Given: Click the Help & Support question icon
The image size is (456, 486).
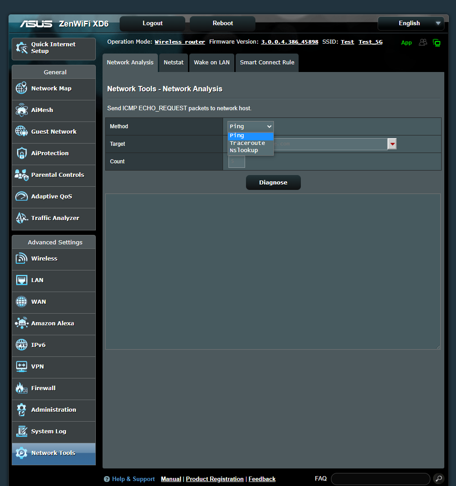Looking at the screenshot, I should 107,479.
